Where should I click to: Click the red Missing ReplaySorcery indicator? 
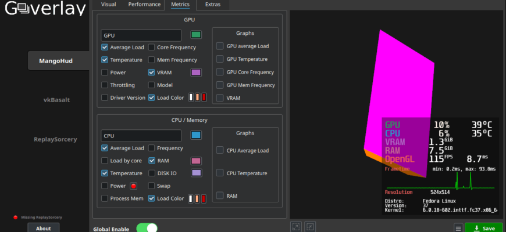[15, 217]
